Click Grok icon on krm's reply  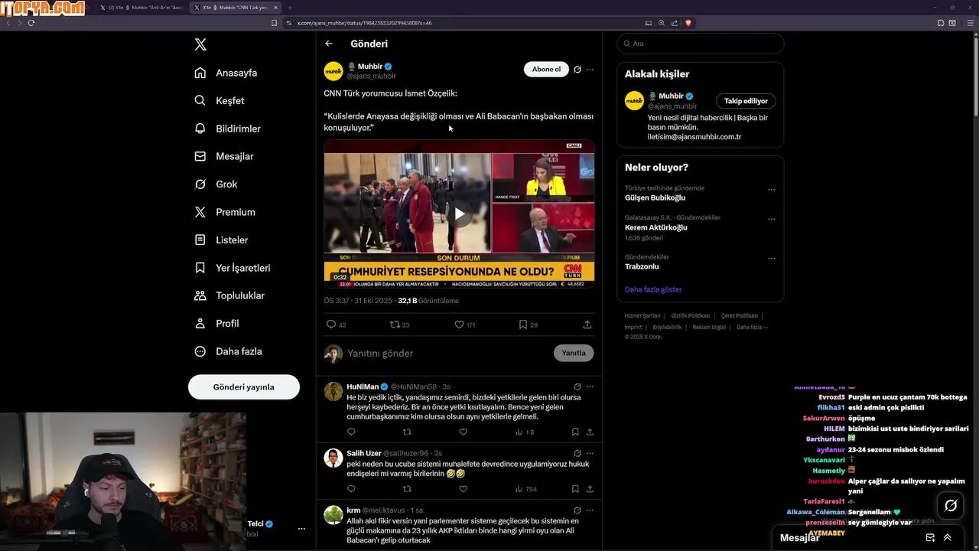(x=577, y=510)
